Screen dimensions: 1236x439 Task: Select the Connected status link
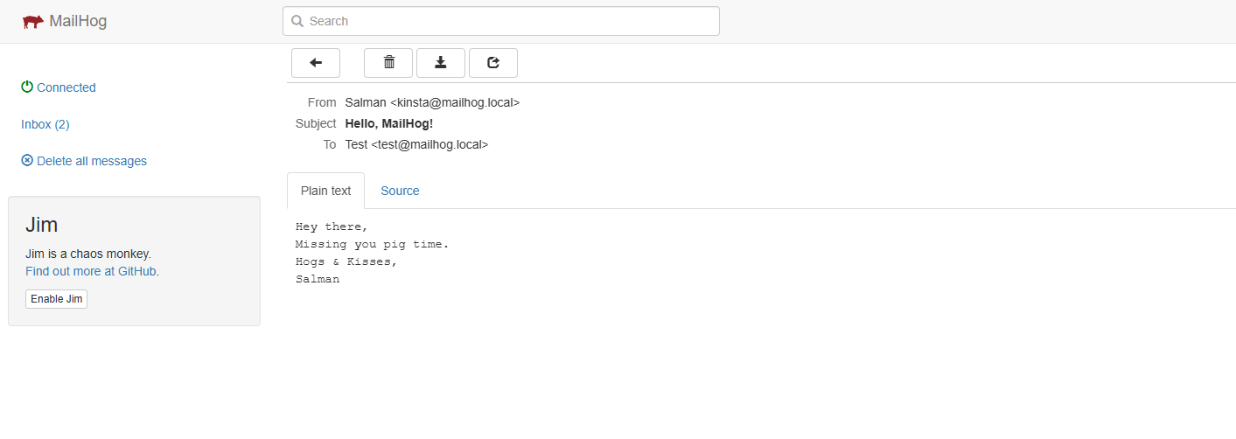click(x=66, y=87)
